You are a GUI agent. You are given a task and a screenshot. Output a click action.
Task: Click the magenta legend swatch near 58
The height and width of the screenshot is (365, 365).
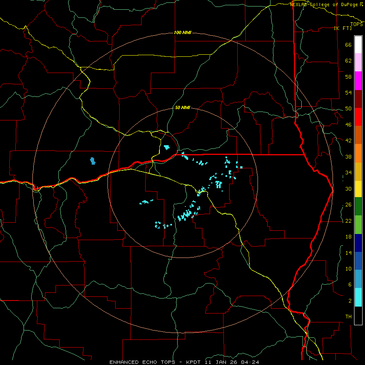(358, 81)
